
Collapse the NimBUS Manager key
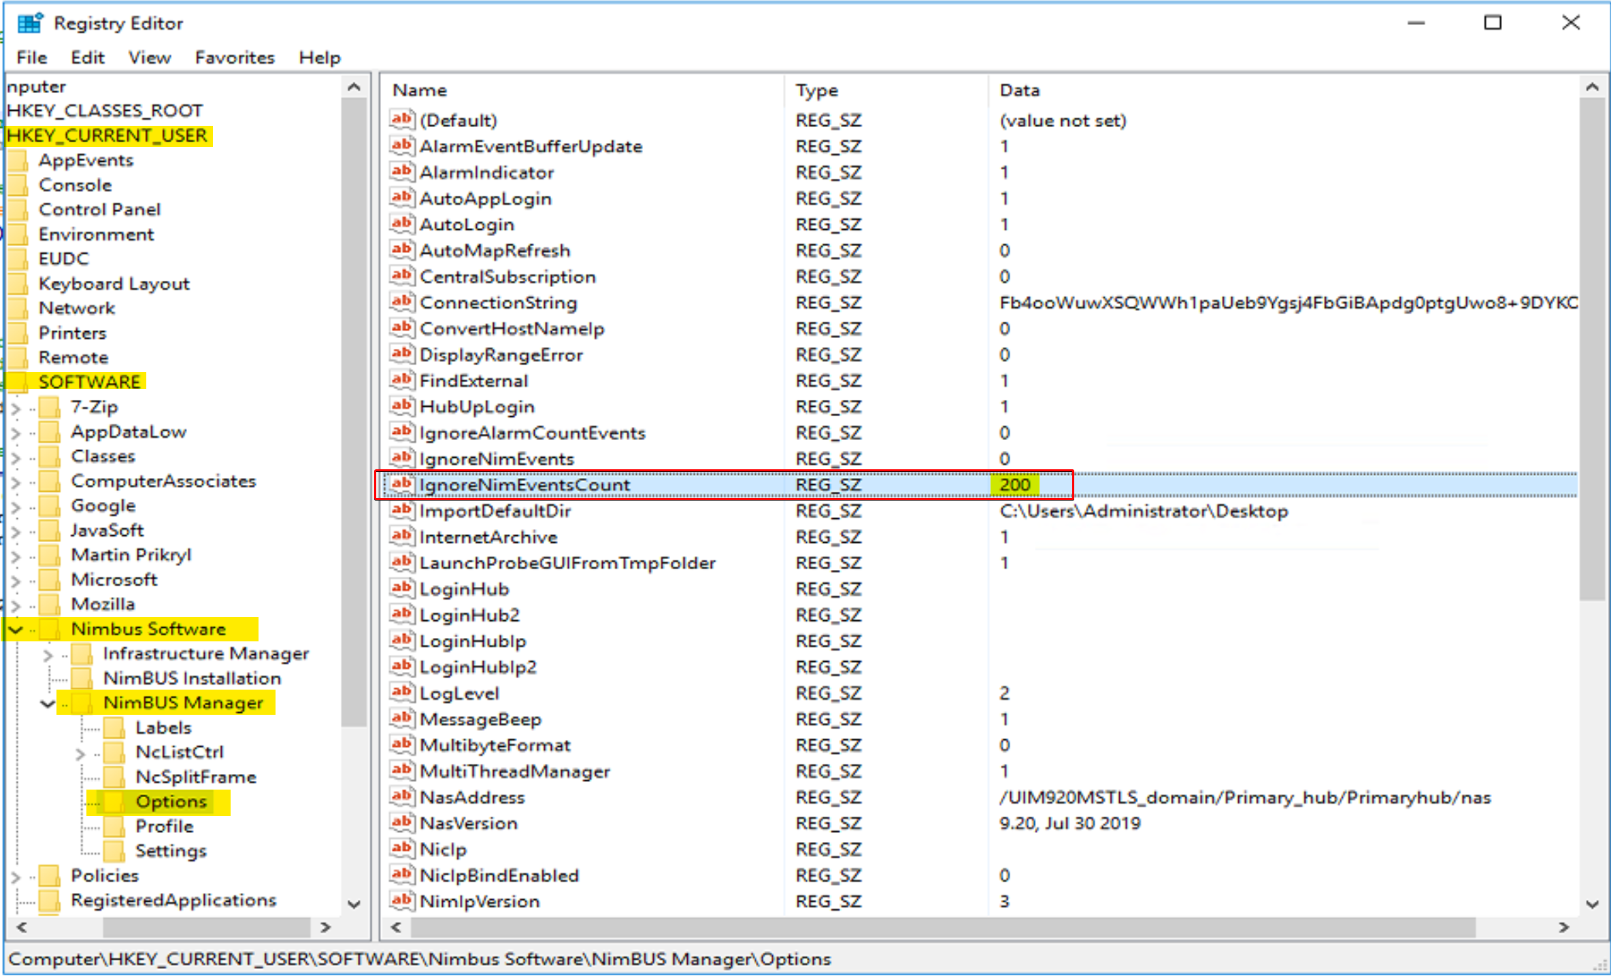coord(48,703)
